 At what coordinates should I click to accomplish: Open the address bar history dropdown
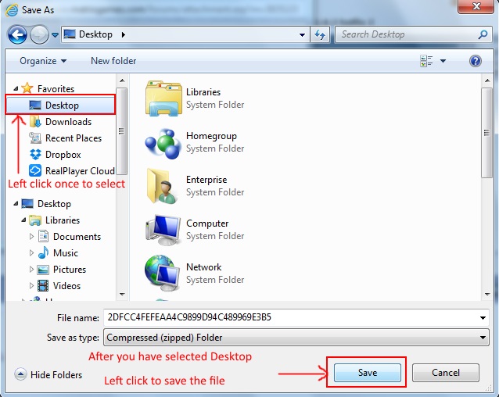pos(302,34)
